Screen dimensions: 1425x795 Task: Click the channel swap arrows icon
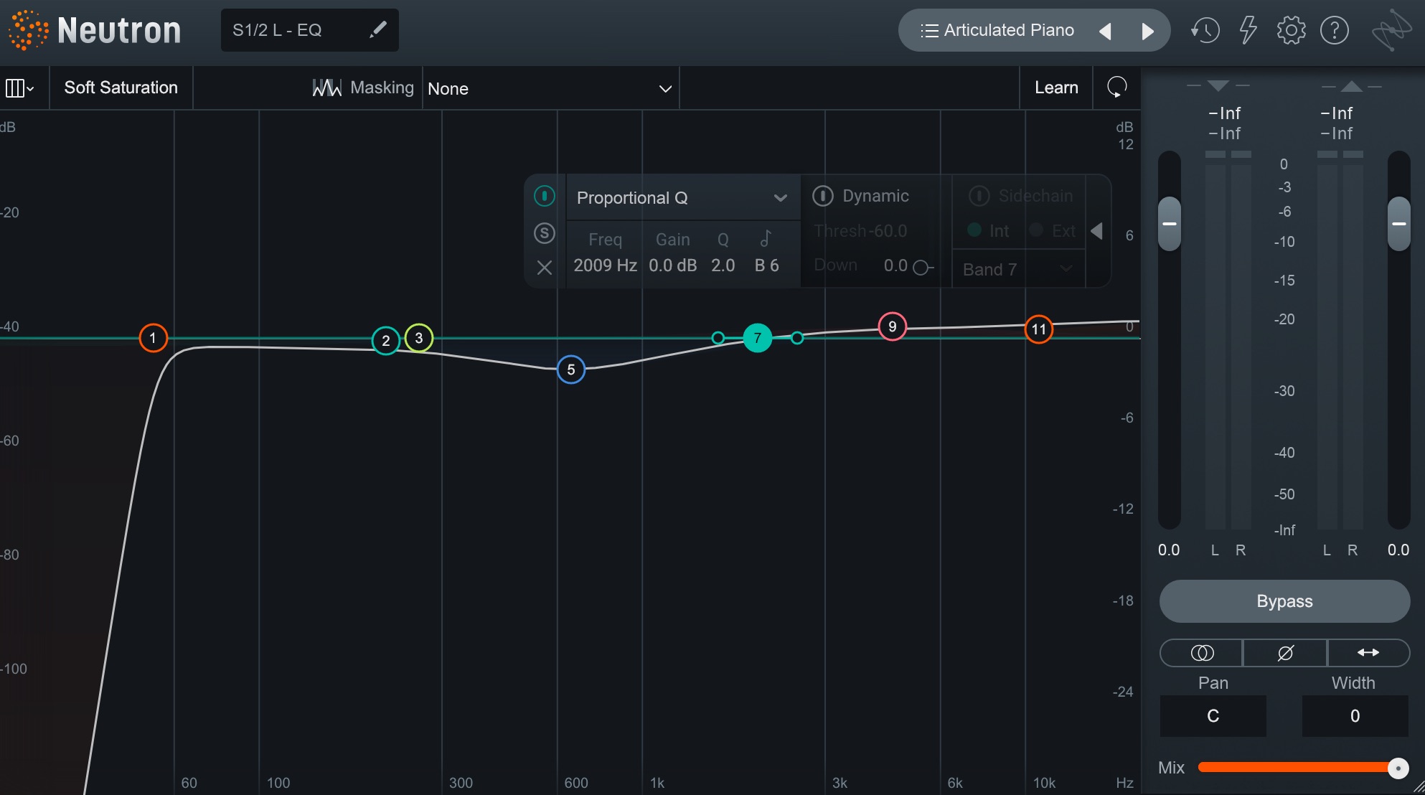coord(1368,653)
